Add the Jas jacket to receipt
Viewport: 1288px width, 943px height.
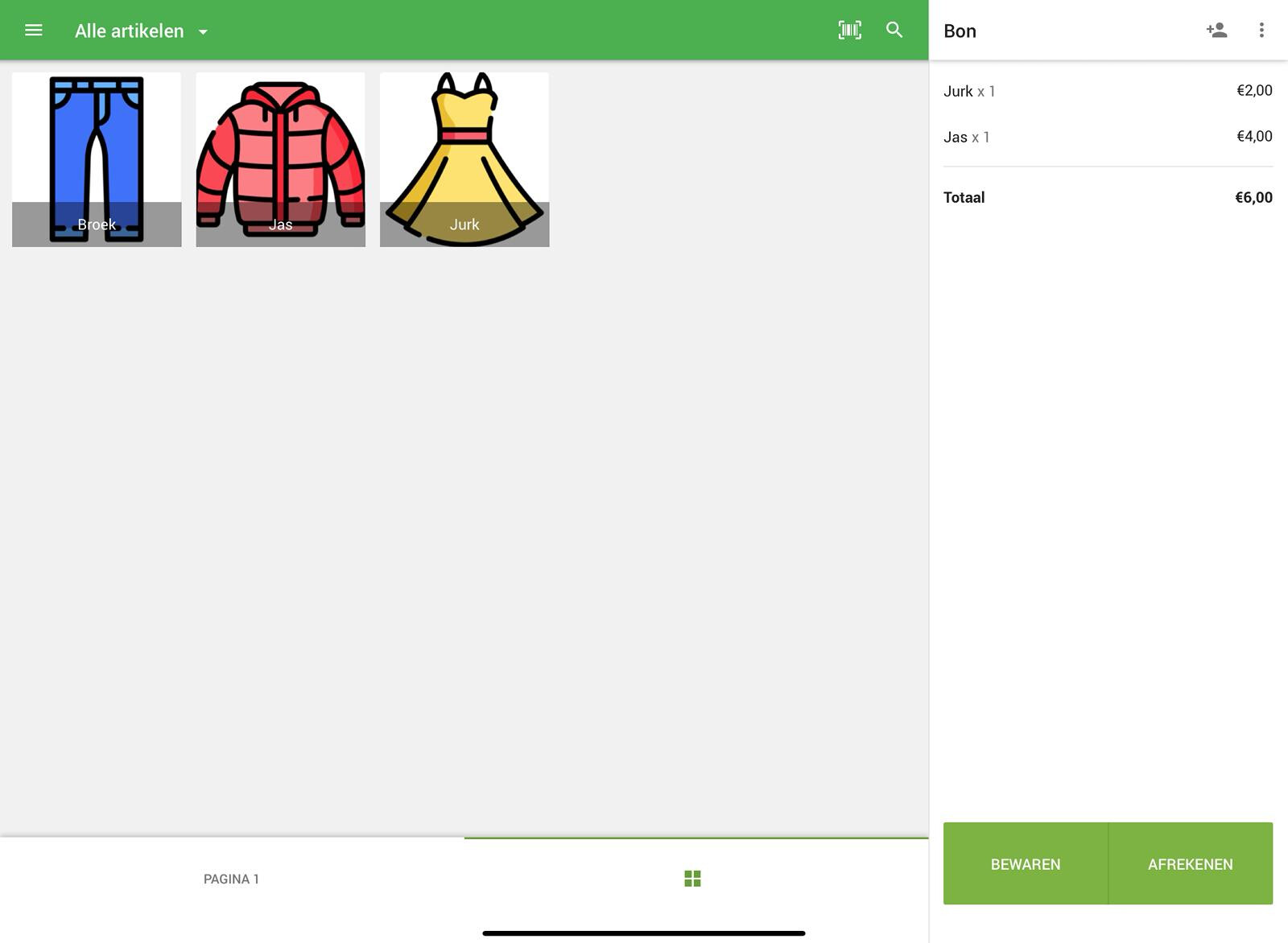tap(280, 159)
